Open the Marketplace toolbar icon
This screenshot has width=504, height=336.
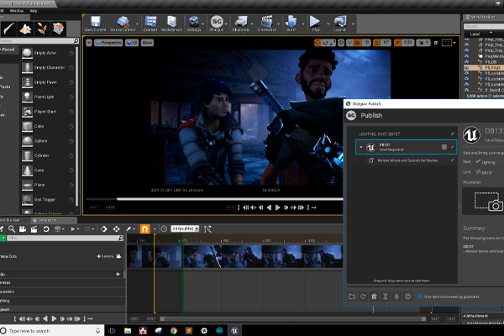(x=171, y=22)
